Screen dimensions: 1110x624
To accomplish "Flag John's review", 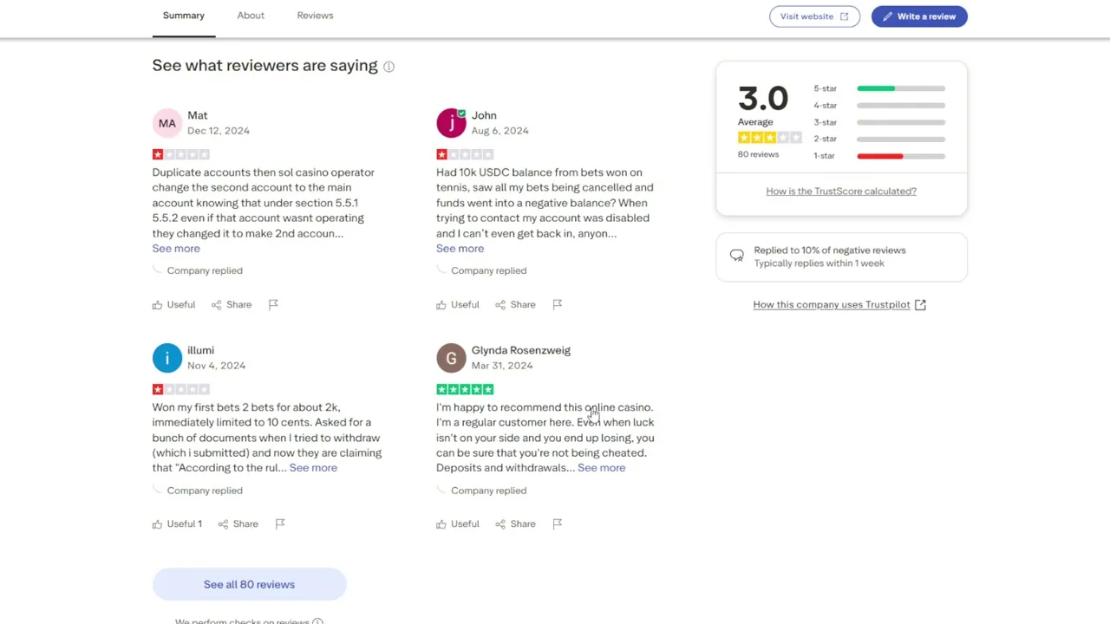I will (x=558, y=304).
